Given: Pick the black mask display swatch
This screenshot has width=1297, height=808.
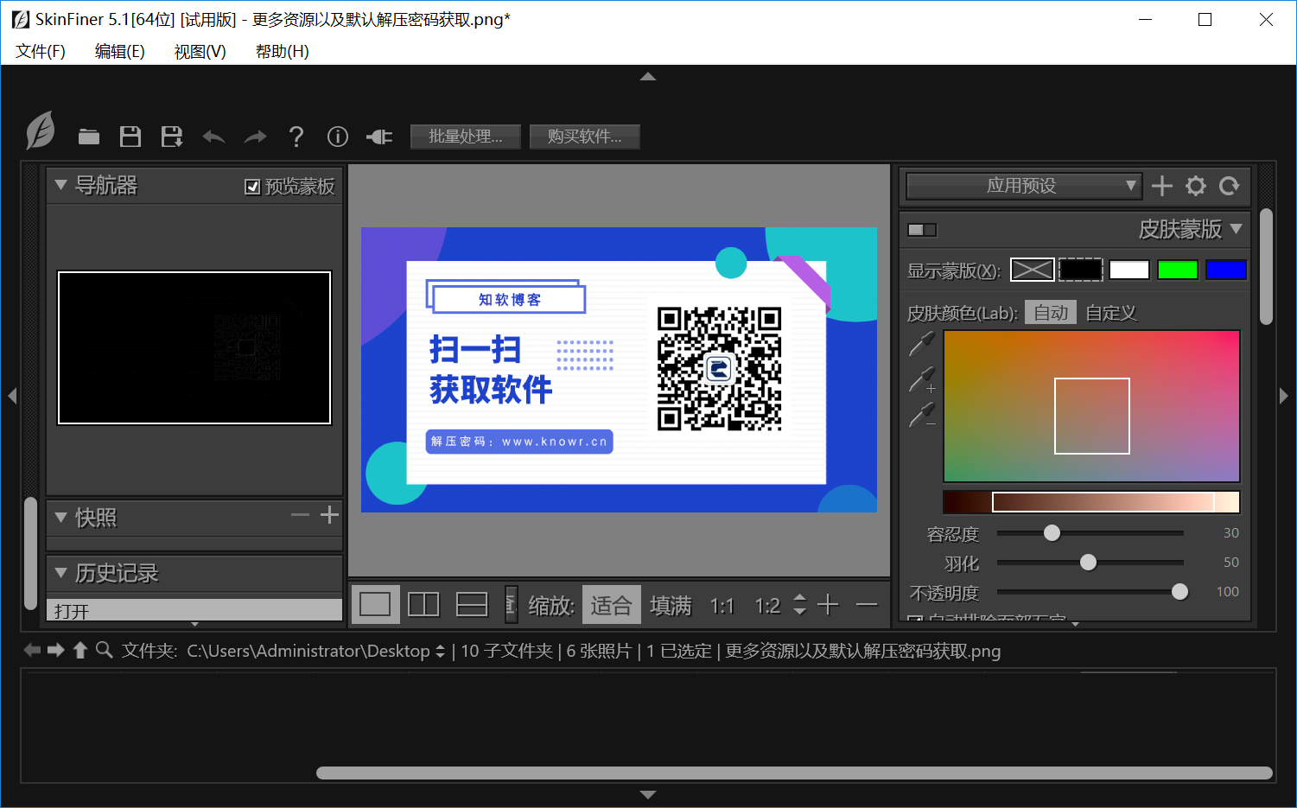Looking at the screenshot, I should click(x=1081, y=270).
